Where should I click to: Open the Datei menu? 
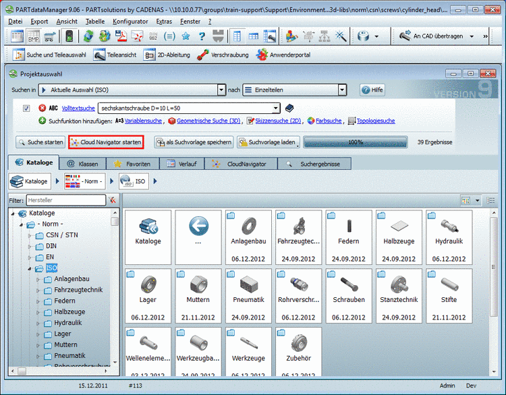coord(15,22)
